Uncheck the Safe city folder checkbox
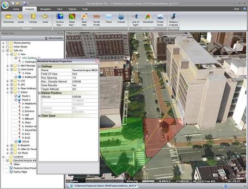Viewport: 248px width, 189px height. click(x=7, y=51)
